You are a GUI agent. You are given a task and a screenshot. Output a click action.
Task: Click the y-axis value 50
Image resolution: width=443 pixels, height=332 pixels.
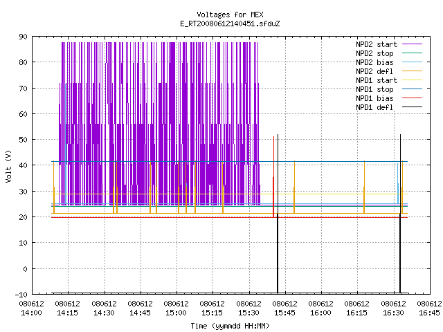point(23,140)
